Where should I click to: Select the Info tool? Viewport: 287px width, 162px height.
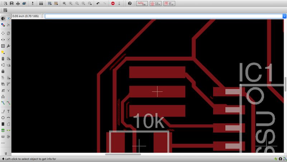[x=3, y=19]
